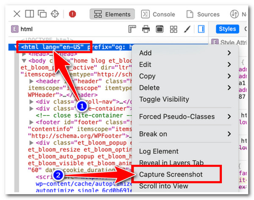Open Forced Pseudo-Classes submenu
The width and height of the screenshot is (254, 200).
click(x=185, y=117)
